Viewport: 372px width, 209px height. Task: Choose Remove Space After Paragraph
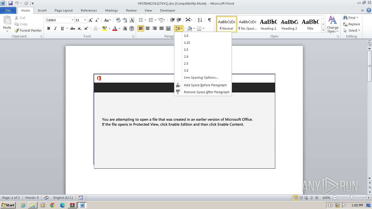(203, 92)
